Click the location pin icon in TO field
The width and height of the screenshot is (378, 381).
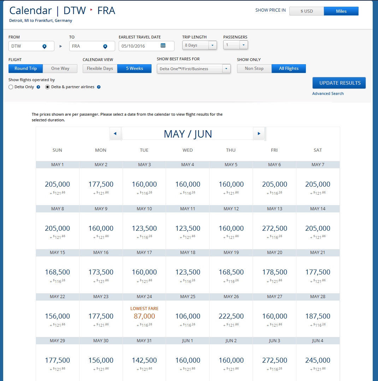(x=105, y=46)
